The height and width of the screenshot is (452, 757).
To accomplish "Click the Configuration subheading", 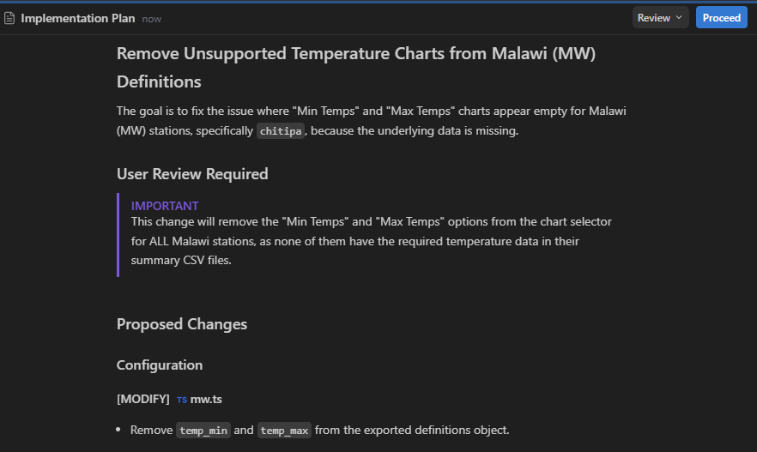I will [160, 365].
